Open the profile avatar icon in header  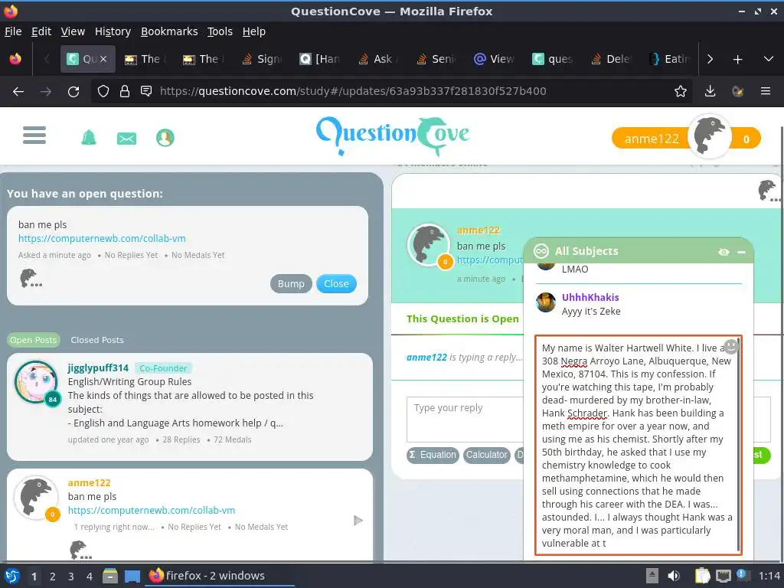coord(165,138)
